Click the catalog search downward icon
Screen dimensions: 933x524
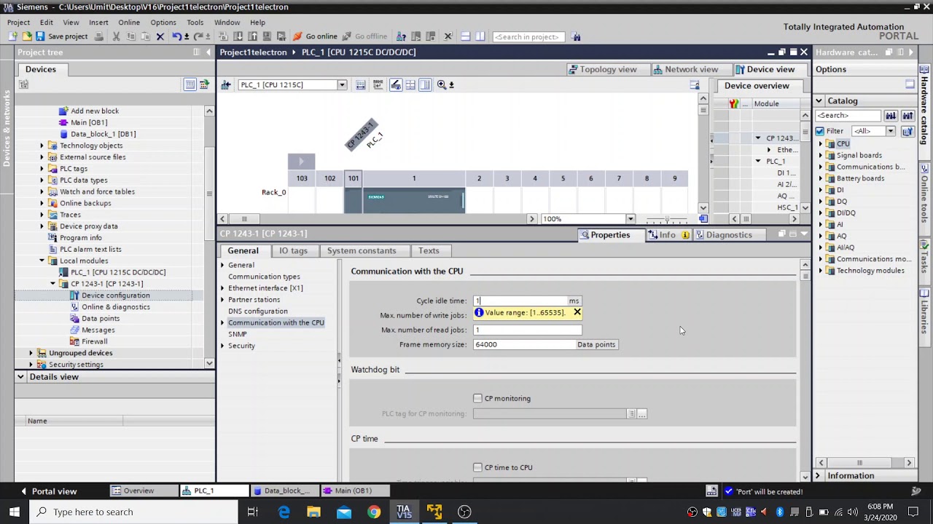(x=891, y=116)
